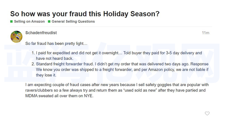Image resolution: width=226 pixels, height=126 pixels.
Task: Click green square beside General Selling Questions
Action: pos(49,22)
